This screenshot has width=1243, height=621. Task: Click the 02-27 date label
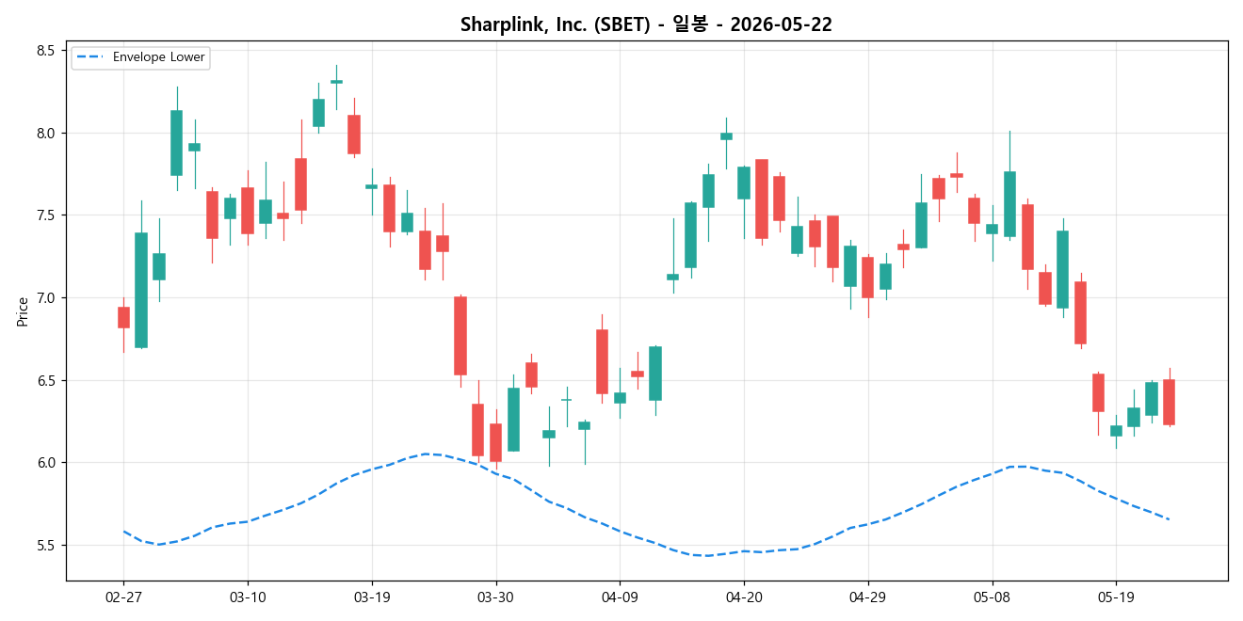(x=123, y=597)
